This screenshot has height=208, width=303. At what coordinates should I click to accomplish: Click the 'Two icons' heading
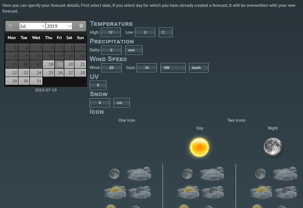pos(236,120)
